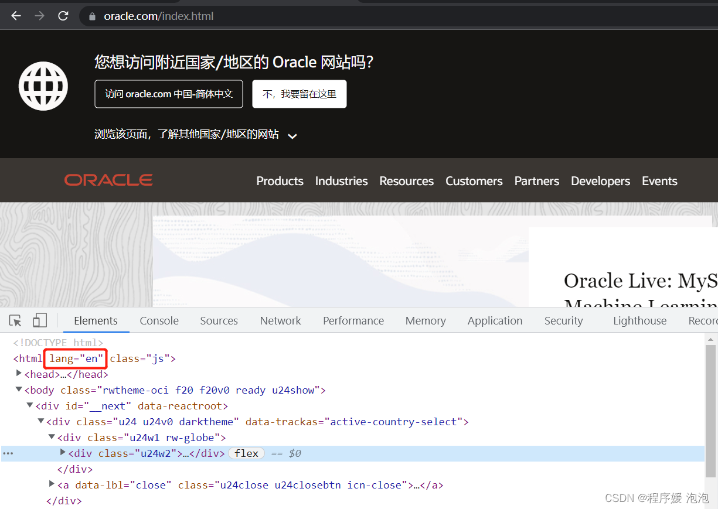718x509 pixels.
Task: Collapse the u24w1 rw-globe div node
Action: coord(52,437)
